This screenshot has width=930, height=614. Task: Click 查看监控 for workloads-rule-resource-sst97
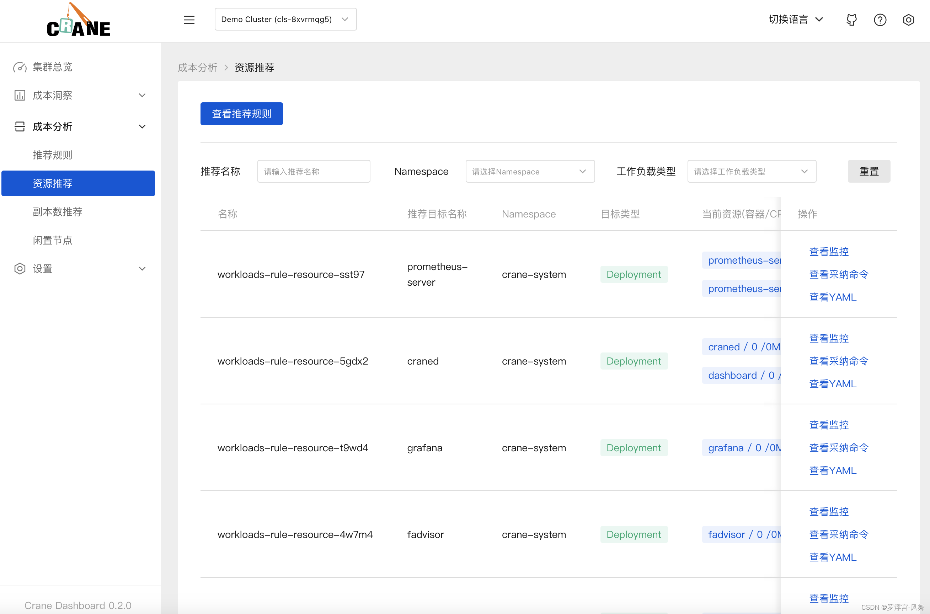(x=829, y=252)
